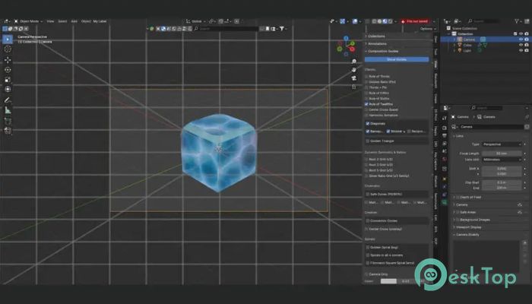Click the Clip Start value field
Screen dimensions: 532x304
pos(502,182)
